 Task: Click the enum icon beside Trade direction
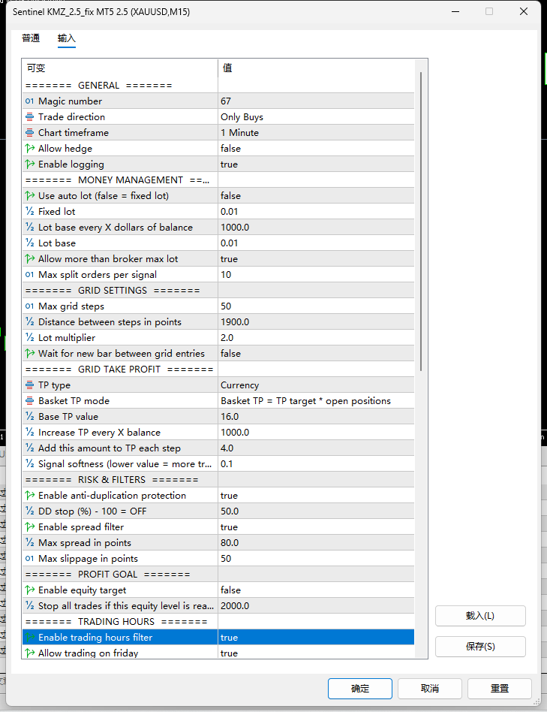(x=29, y=117)
